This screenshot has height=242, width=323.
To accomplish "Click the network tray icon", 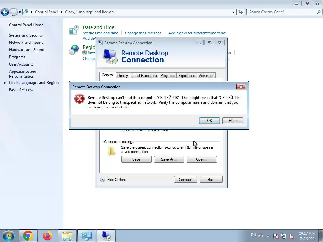I will click(284, 236).
